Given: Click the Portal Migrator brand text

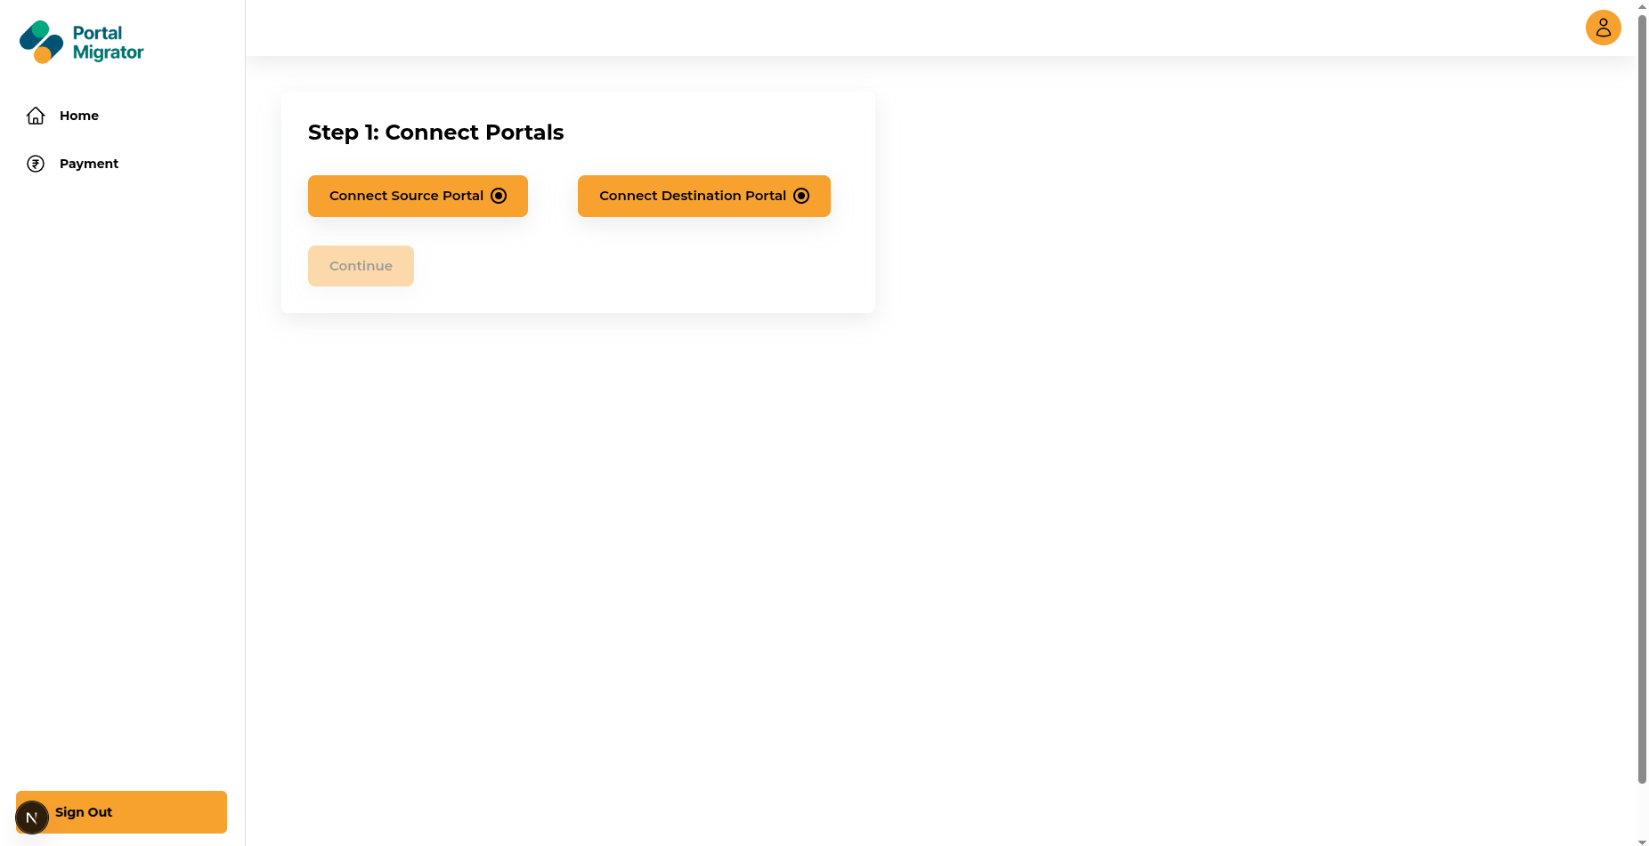Looking at the screenshot, I should pyautogui.click(x=108, y=43).
